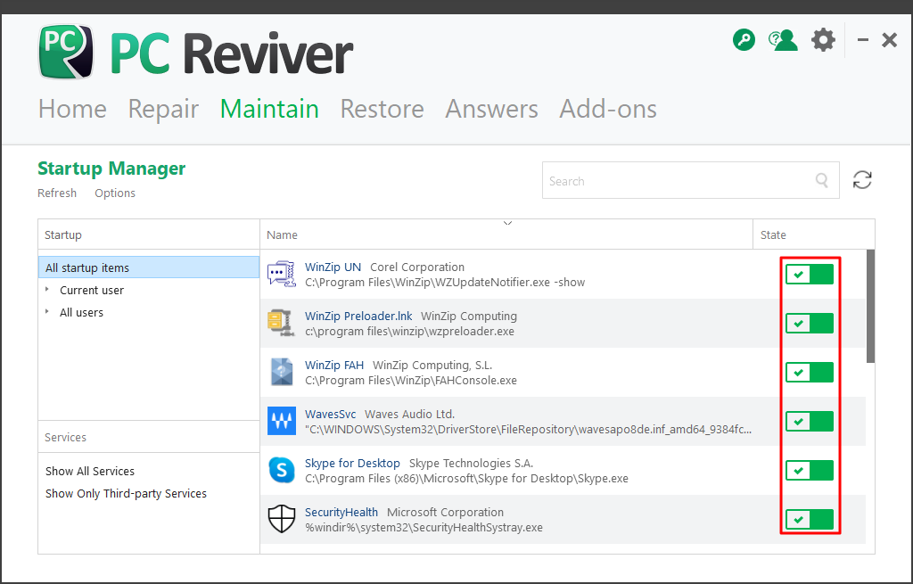This screenshot has width=913, height=584.
Task: Click the refresh arrows icon beside search
Action: [x=862, y=180]
